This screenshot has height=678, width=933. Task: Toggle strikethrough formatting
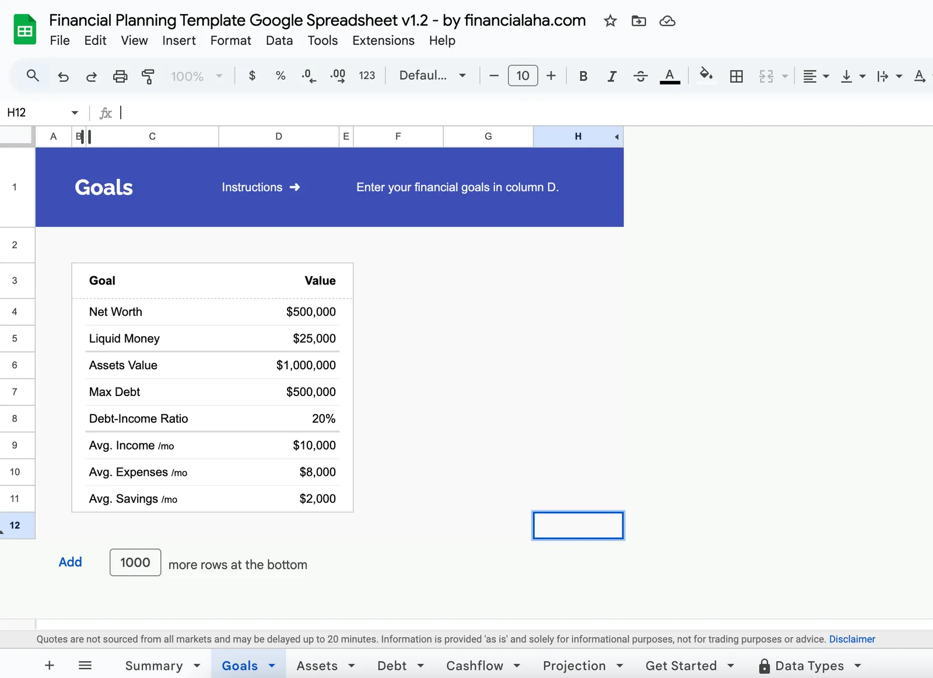tap(640, 76)
